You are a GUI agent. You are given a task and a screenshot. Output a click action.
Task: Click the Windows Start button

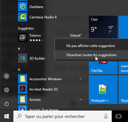point(7,116)
